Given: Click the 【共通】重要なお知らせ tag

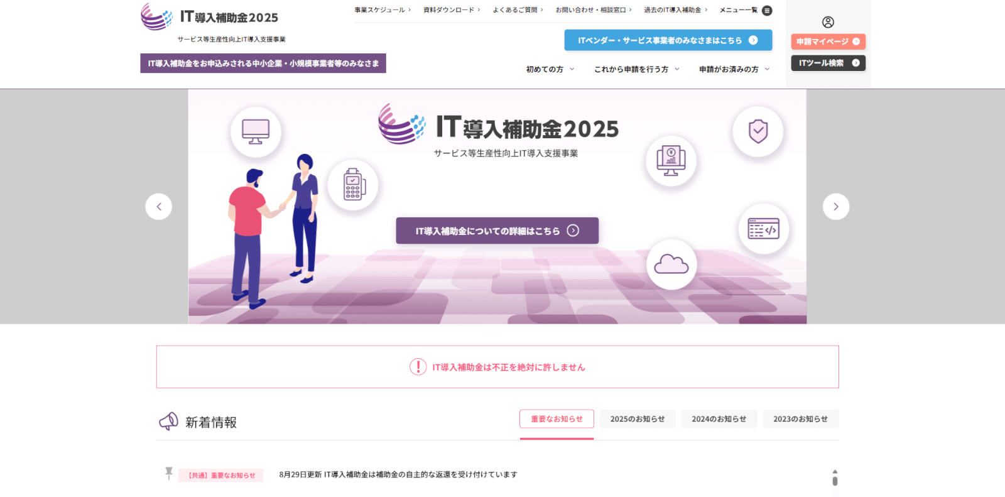Looking at the screenshot, I should (221, 476).
